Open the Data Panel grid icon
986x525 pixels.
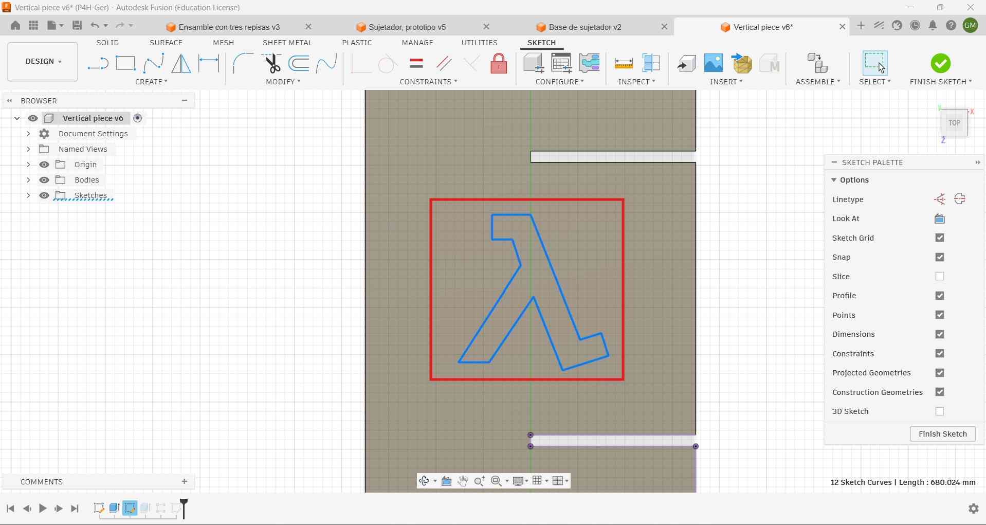tap(33, 25)
